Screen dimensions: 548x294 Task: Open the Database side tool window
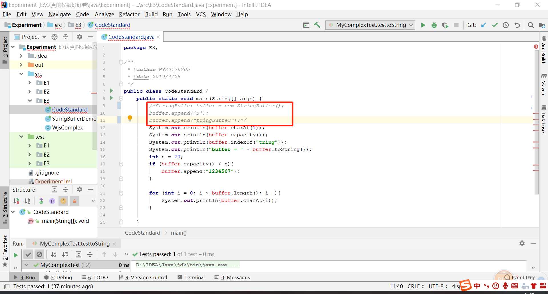tap(543, 119)
